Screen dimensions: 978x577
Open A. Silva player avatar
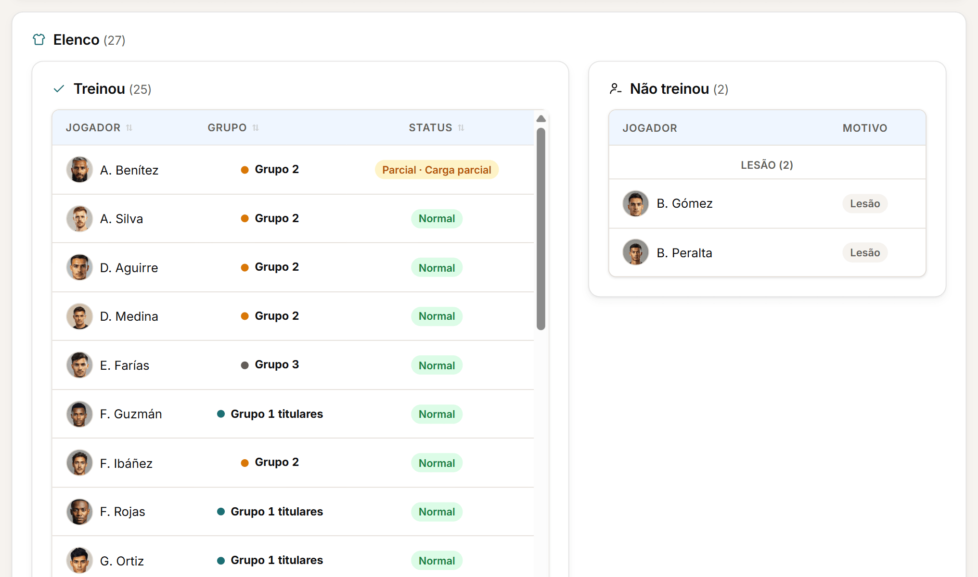[x=79, y=219]
